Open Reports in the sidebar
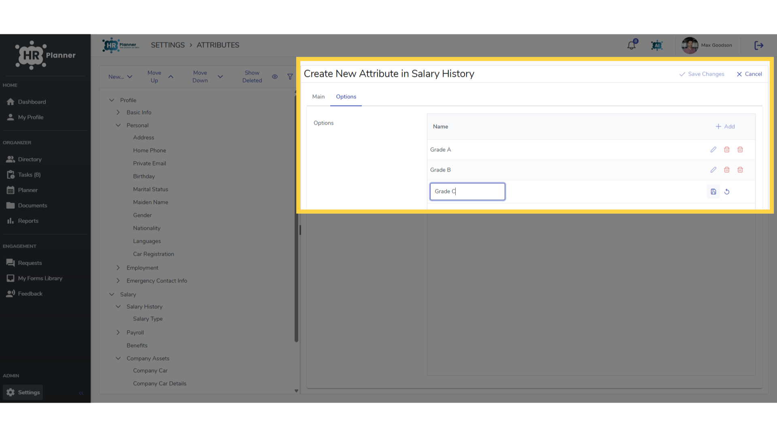The image size is (777, 437). tap(22, 221)
